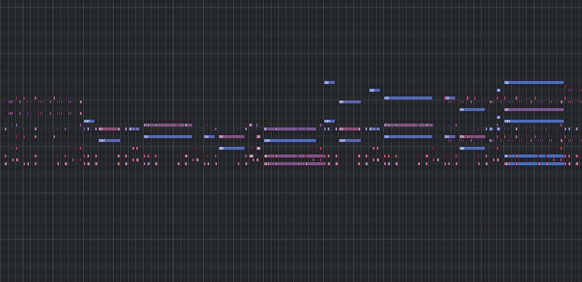Click the short G note
The height and width of the screenshot is (282, 582).
[x=499, y=118]
